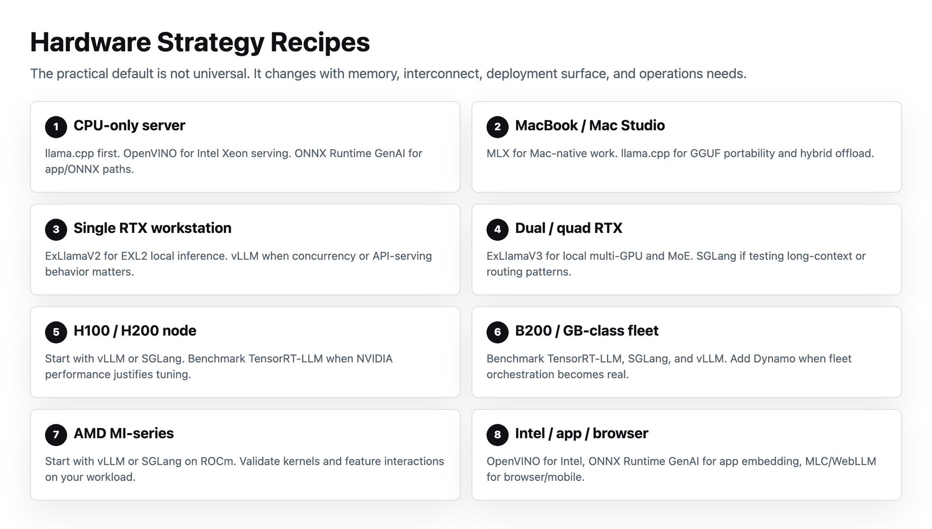The height and width of the screenshot is (529, 932).
Task: Select the number 3 circle badge
Action: coord(56,229)
